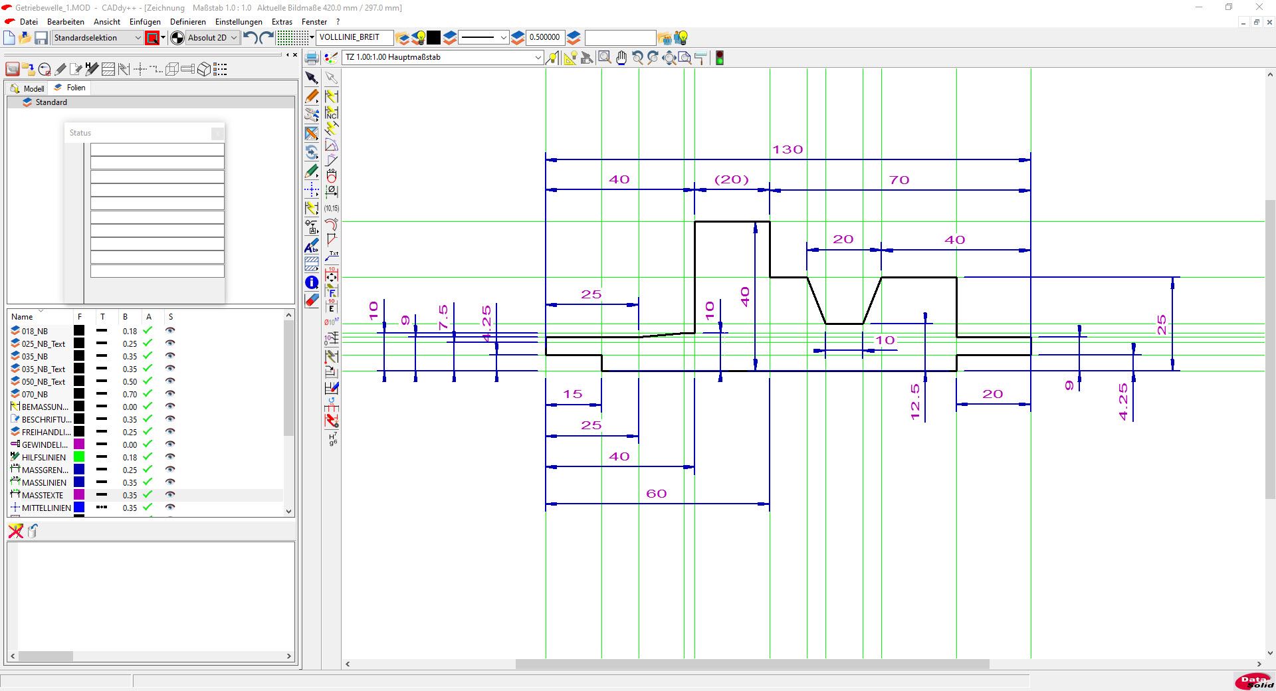This screenshot has width=1276, height=691.
Task: Open the Standardselektion dropdown
Action: click(98, 38)
